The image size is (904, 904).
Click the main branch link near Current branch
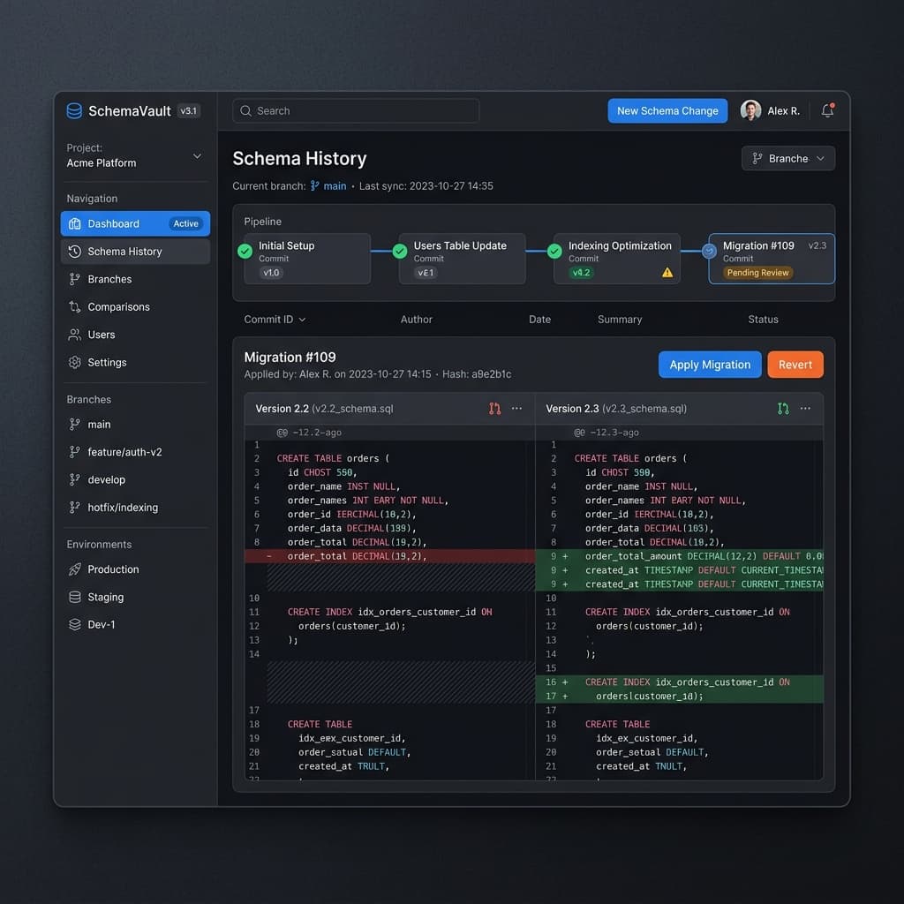pyautogui.click(x=328, y=185)
